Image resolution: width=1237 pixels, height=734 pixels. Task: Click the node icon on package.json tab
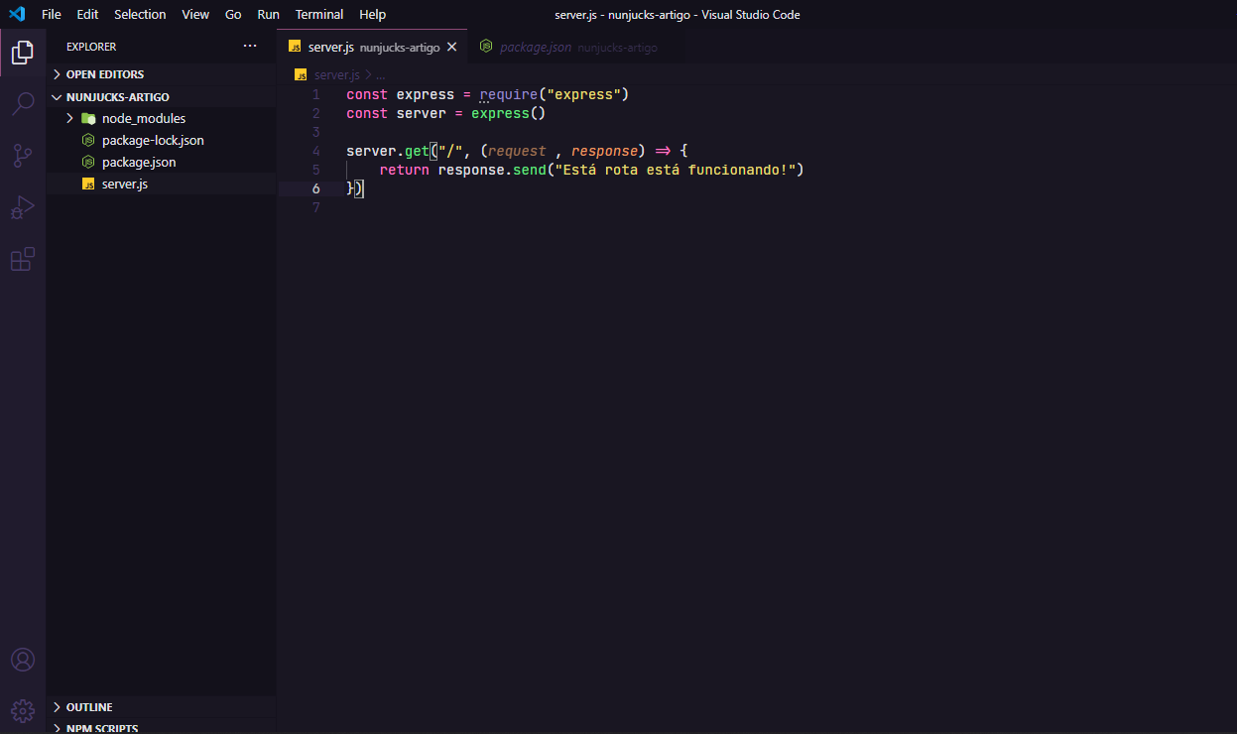[x=486, y=47]
